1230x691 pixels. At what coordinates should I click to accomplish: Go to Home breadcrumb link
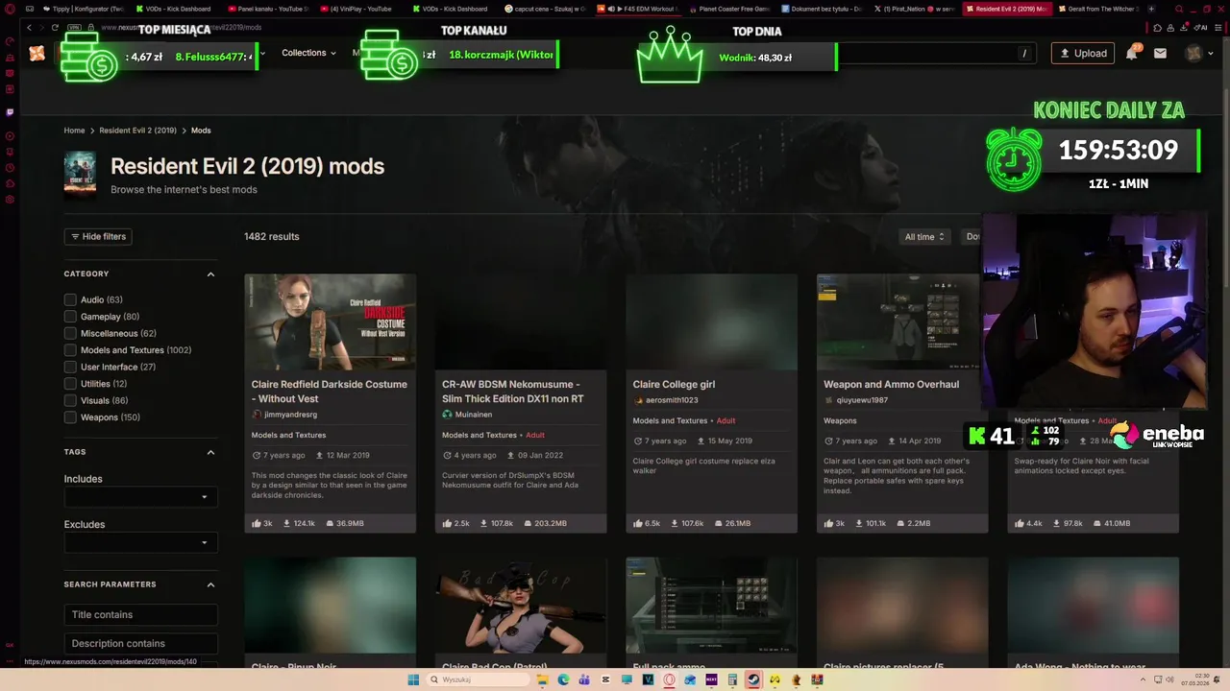coord(74,131)
